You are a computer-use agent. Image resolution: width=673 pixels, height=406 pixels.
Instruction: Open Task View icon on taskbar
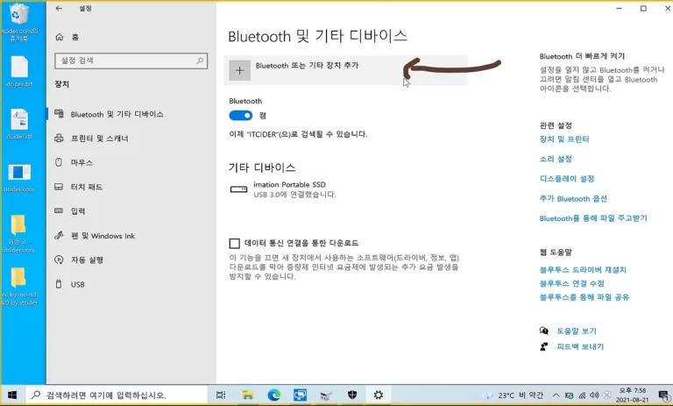coord(221,395)
